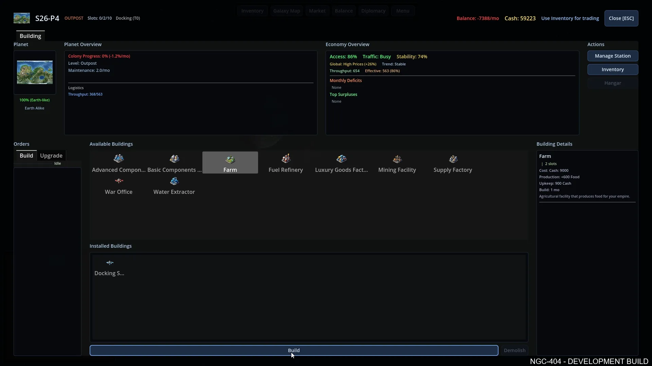The image size is (652, 366).
Task: Click the installed Docking Station icon
Action: [109, 263]
